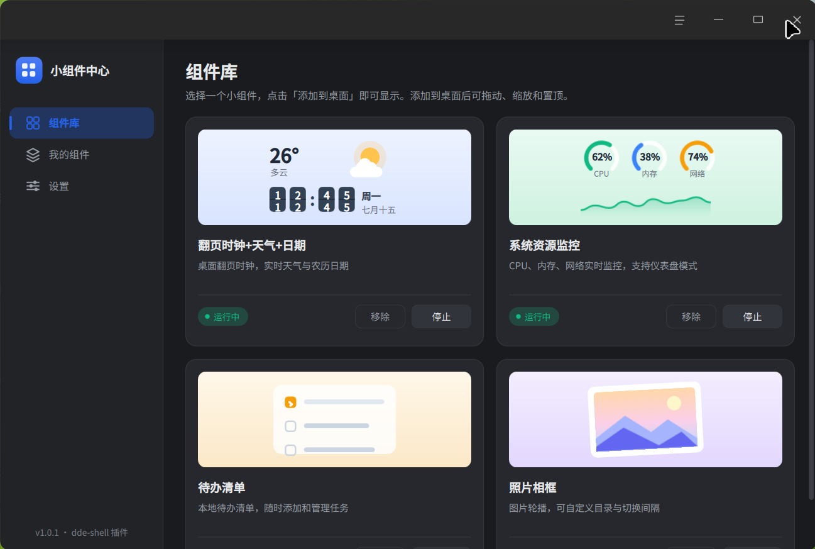Viewport: 815px width, 549px height.
Task: Open 设置 from the sidebar
Action: point(82,186)
